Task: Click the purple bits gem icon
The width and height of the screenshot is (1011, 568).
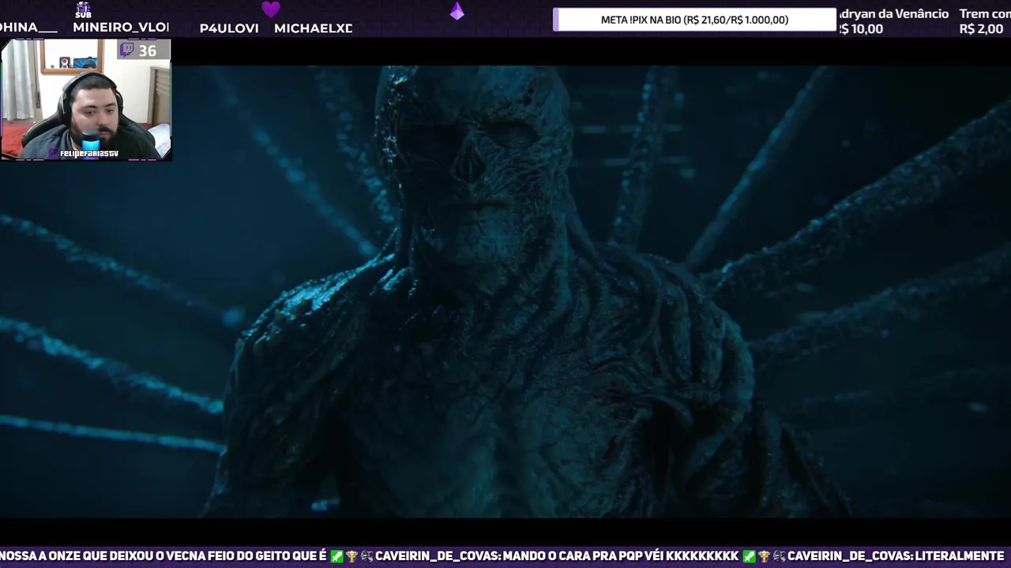Action: click(x=457, y=10)
